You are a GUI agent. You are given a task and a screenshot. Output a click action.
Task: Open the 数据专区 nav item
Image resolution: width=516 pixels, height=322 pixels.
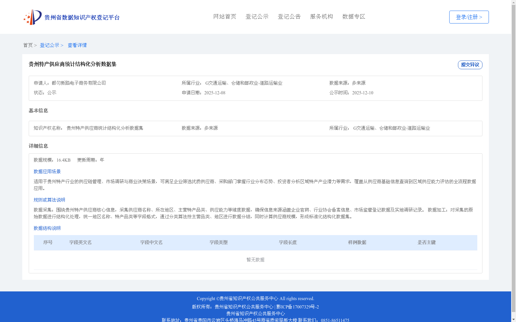(354, 17)
